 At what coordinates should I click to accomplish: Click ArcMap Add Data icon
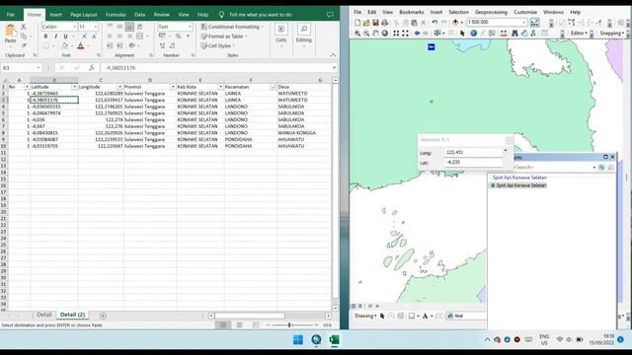(x=455, y=23)
